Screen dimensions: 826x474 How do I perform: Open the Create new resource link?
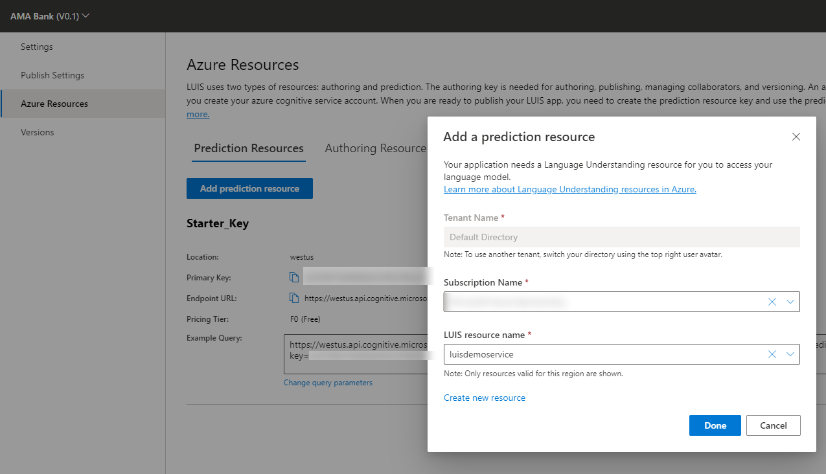(x=484, y=398)
